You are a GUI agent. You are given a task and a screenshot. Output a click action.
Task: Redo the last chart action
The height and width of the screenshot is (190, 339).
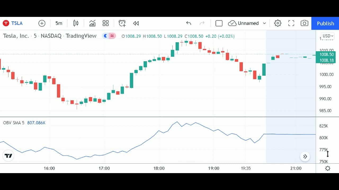coord(202,23)
